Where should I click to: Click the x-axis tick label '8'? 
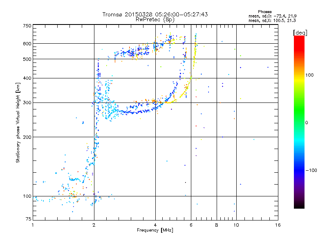(x=217, y=225)
